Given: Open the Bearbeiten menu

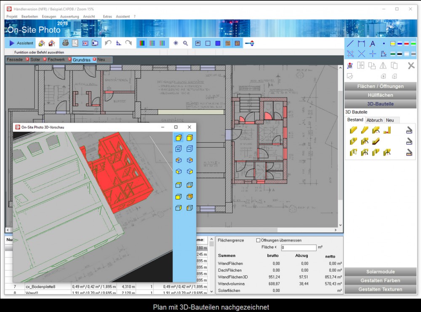Looking at the screenshot, I should [29, 16].
